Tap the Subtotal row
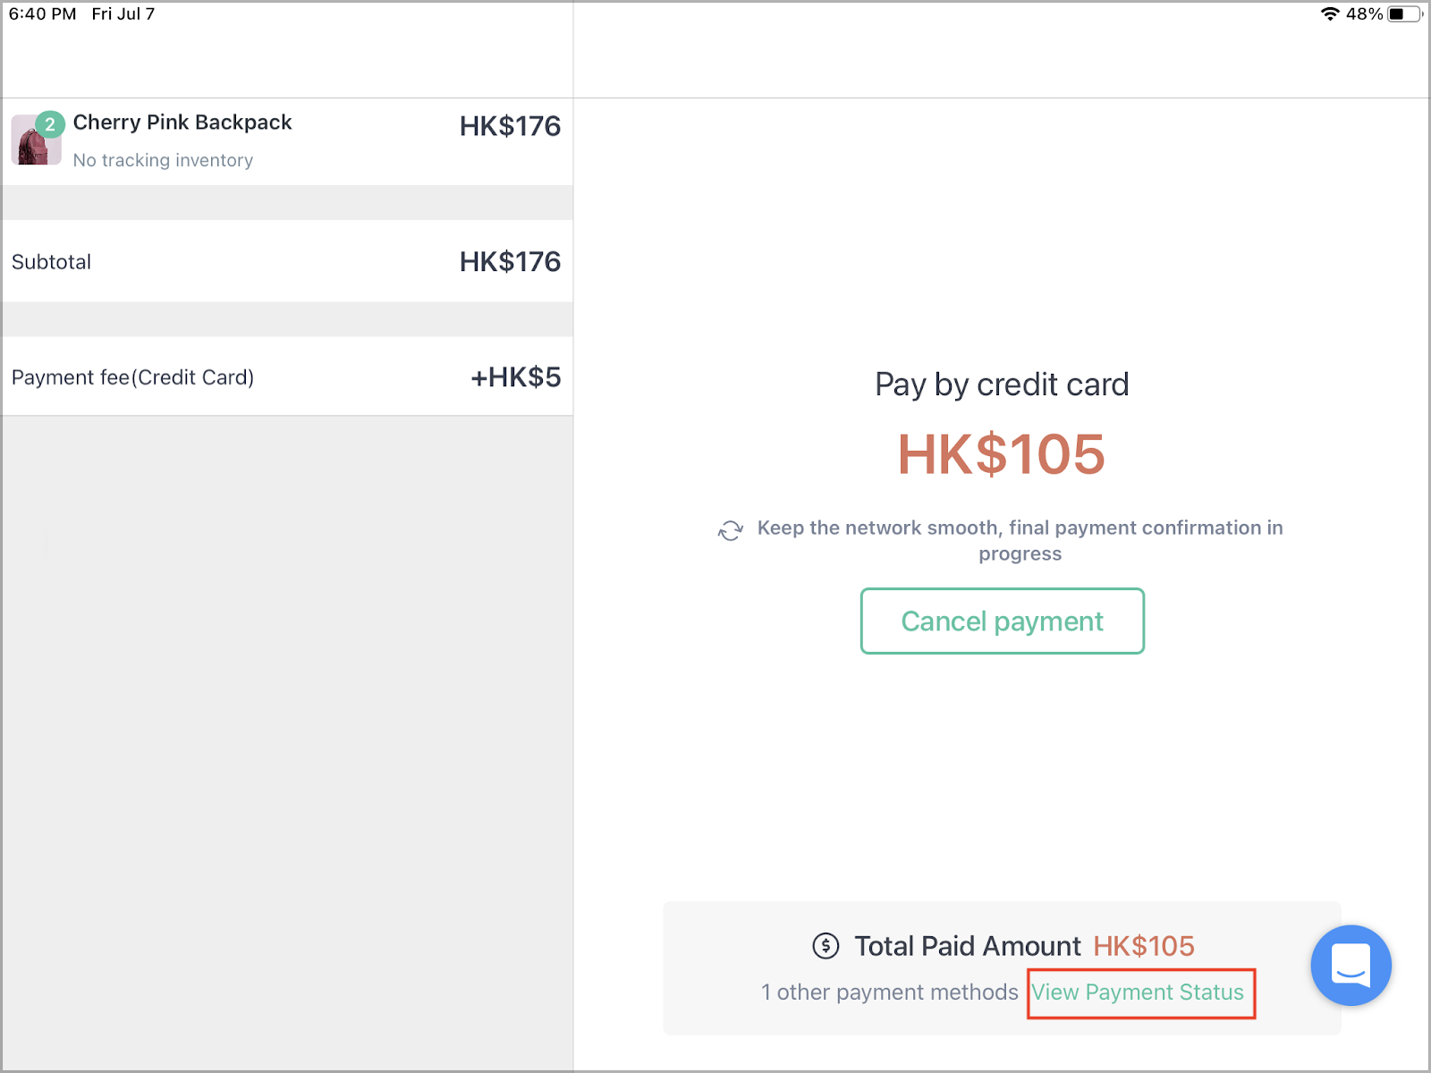The height and width of the screenshot is (1073, 1431). (x=287, y=261)
